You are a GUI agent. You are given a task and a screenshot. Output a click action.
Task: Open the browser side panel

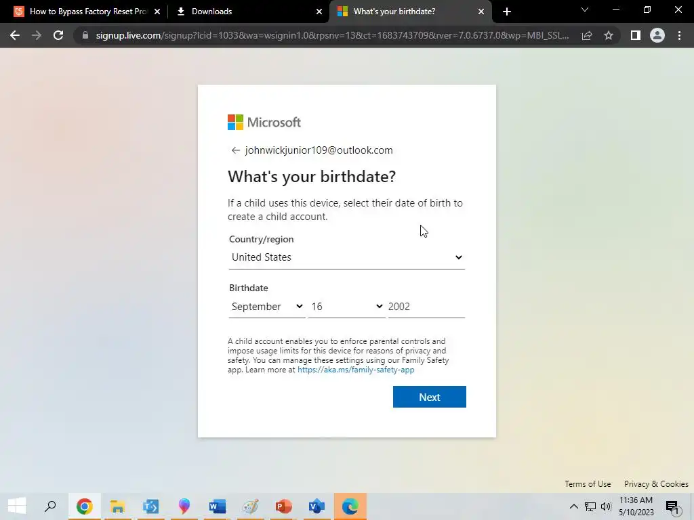click(636, 35)
